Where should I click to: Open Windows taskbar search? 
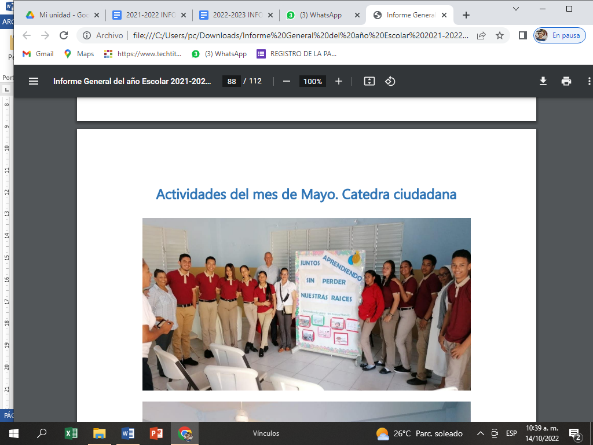(x=42, y=433)
